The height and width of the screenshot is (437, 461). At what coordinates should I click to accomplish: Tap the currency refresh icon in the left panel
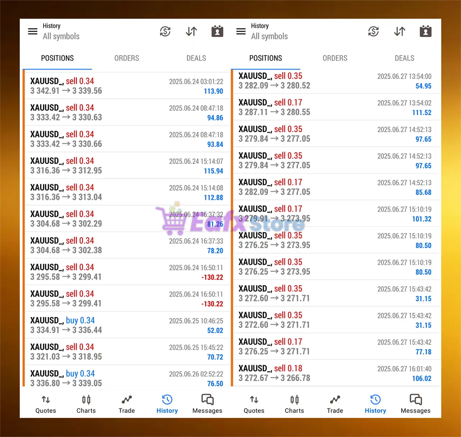point(165,31)
